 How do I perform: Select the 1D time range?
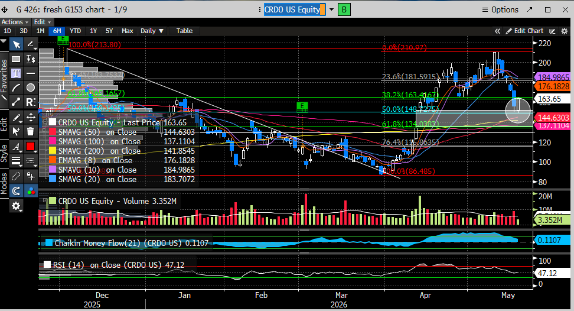pos(7,31)
